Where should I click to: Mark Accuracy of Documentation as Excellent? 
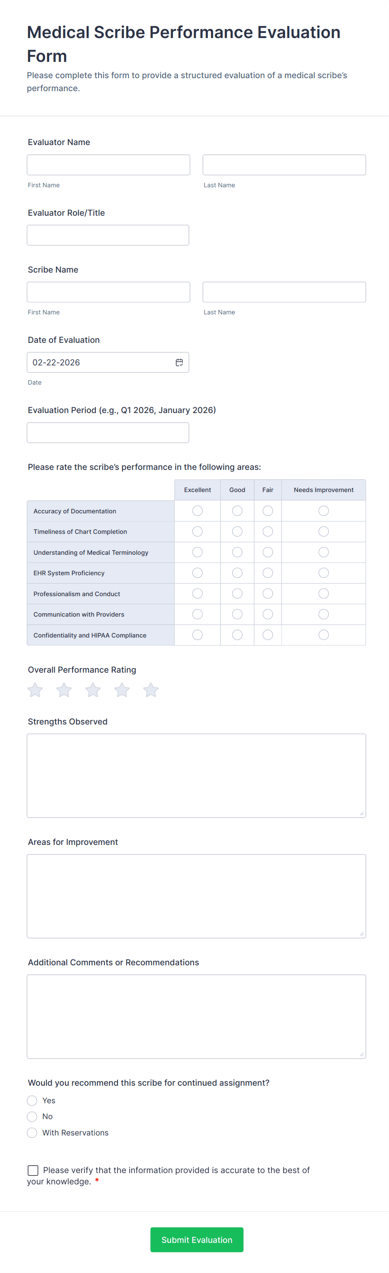197,511
